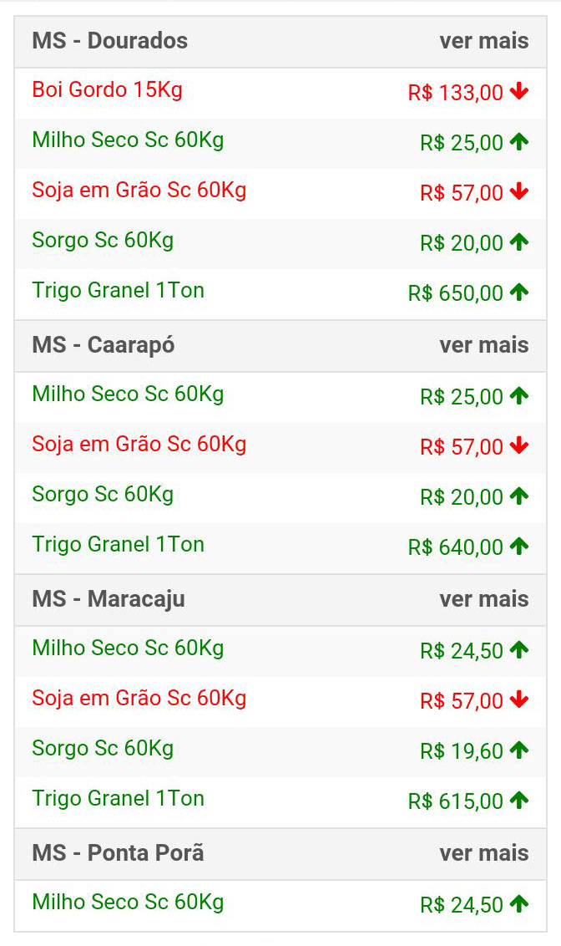Expand ver mais for MS - Ponta Porã
The width and height of the screenshot is (561, 946).
point(484,853)
